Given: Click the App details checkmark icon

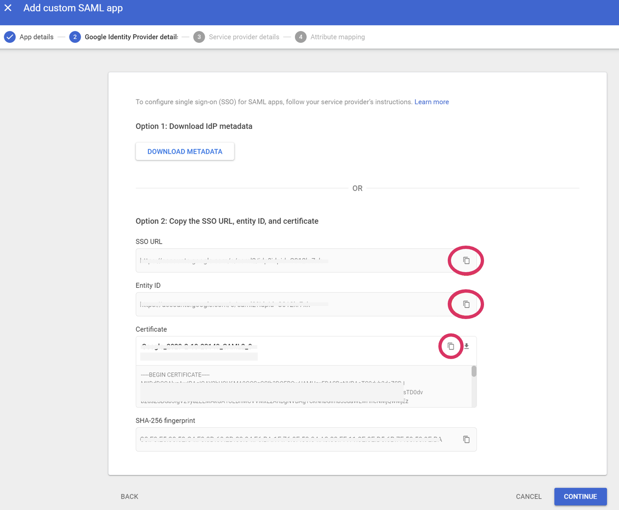Looking at the screenshot, I should coord(10,37).
